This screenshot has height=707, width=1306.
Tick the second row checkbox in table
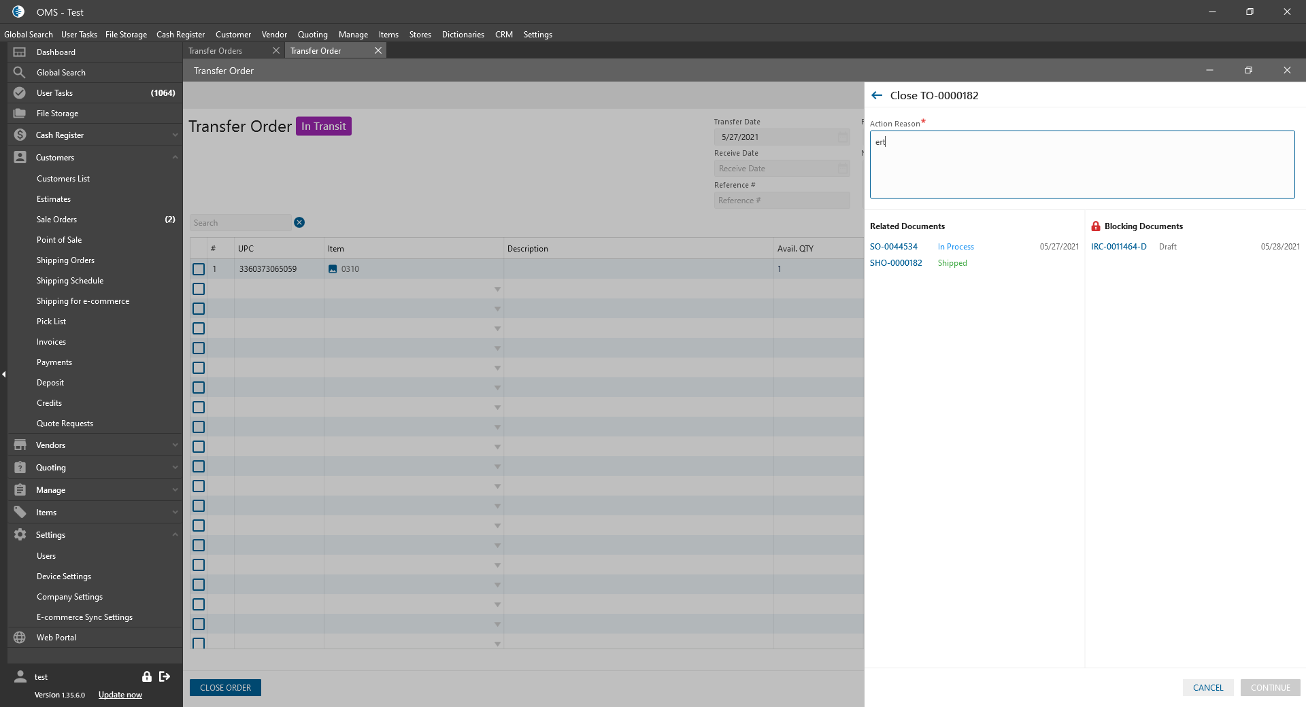click(199, 289)
